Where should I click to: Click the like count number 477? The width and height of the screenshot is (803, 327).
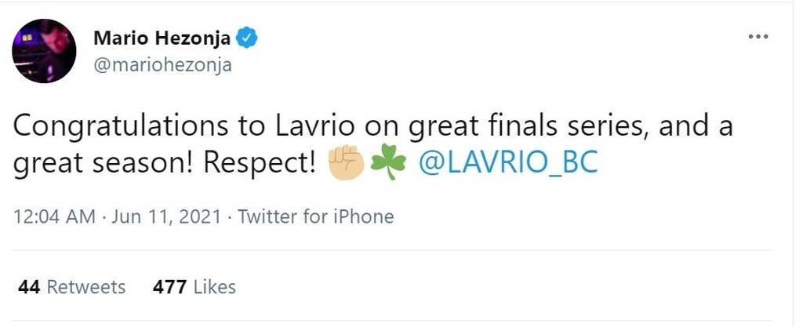coord(169,287)
